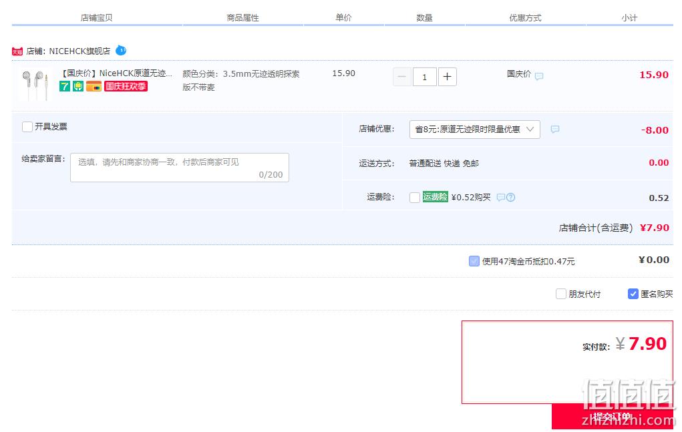Click the green 运费险 label badge
This screenshot has height=432, width=682.
point(435,197)
